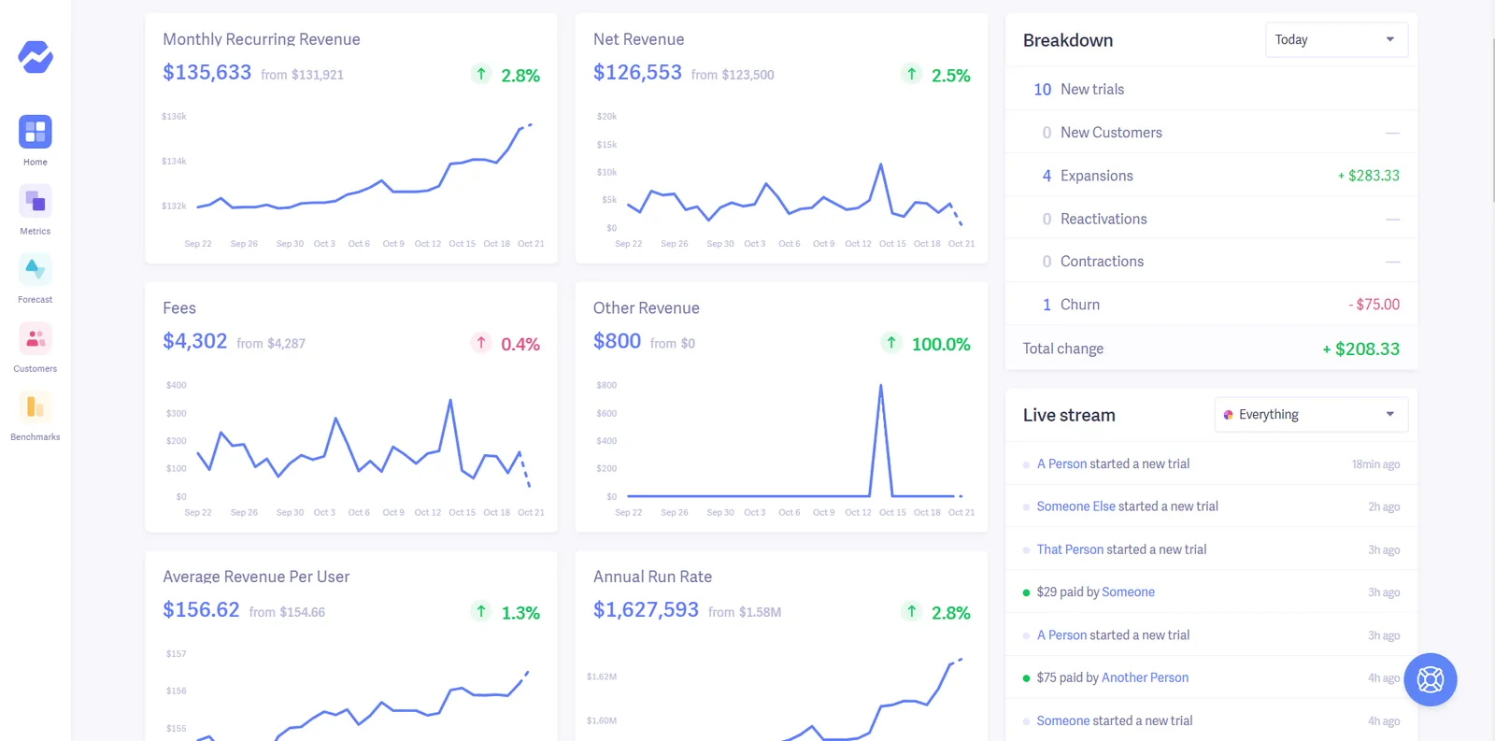Select the New Customers breakdown row
Screen dimensions: 1495x741
(x=1211, y=133)
